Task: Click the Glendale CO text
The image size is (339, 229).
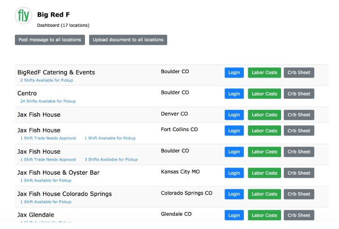Action: tap(176, 214)
